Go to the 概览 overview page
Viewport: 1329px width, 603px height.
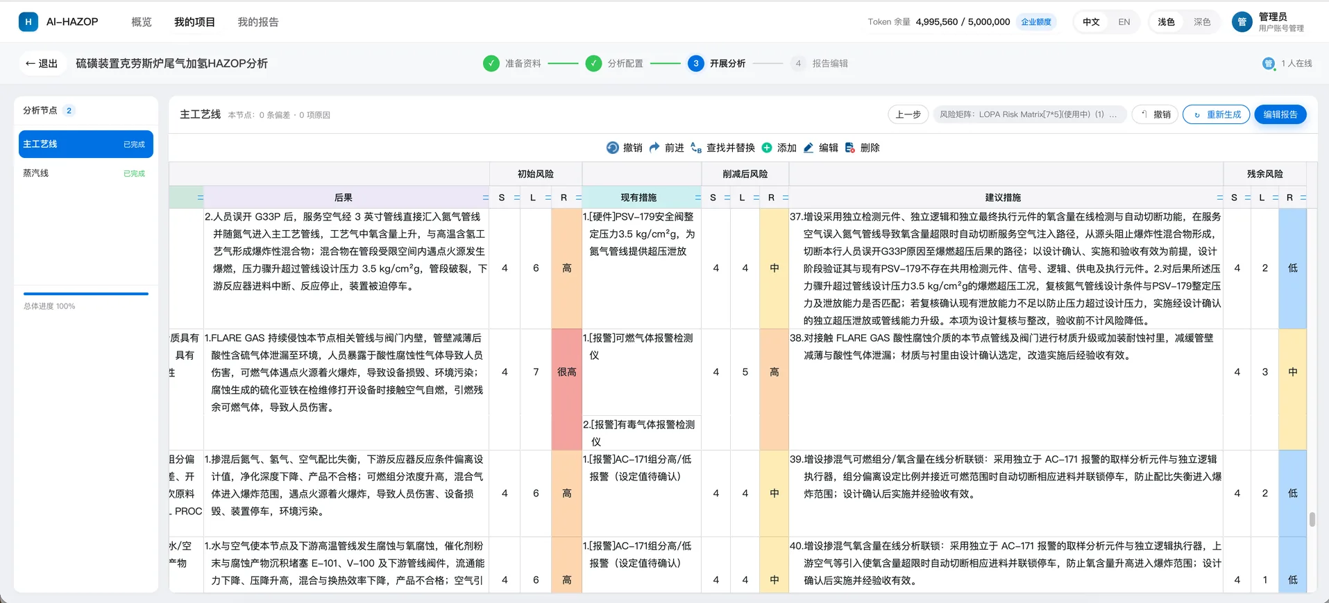click(142, 22)
